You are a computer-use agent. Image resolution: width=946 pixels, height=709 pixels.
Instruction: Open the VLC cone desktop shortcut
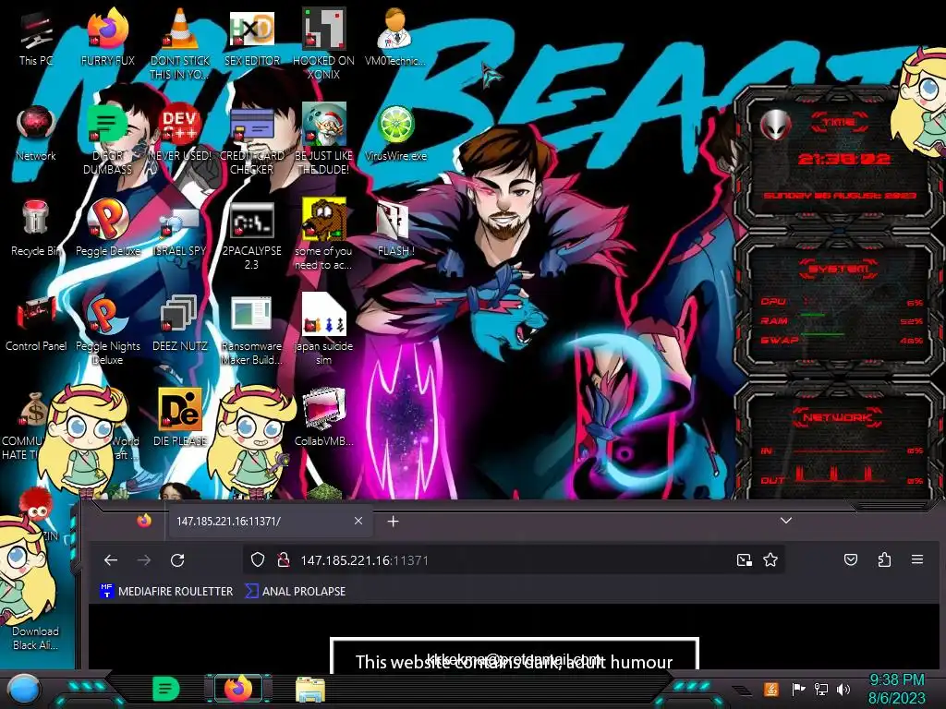180,43
